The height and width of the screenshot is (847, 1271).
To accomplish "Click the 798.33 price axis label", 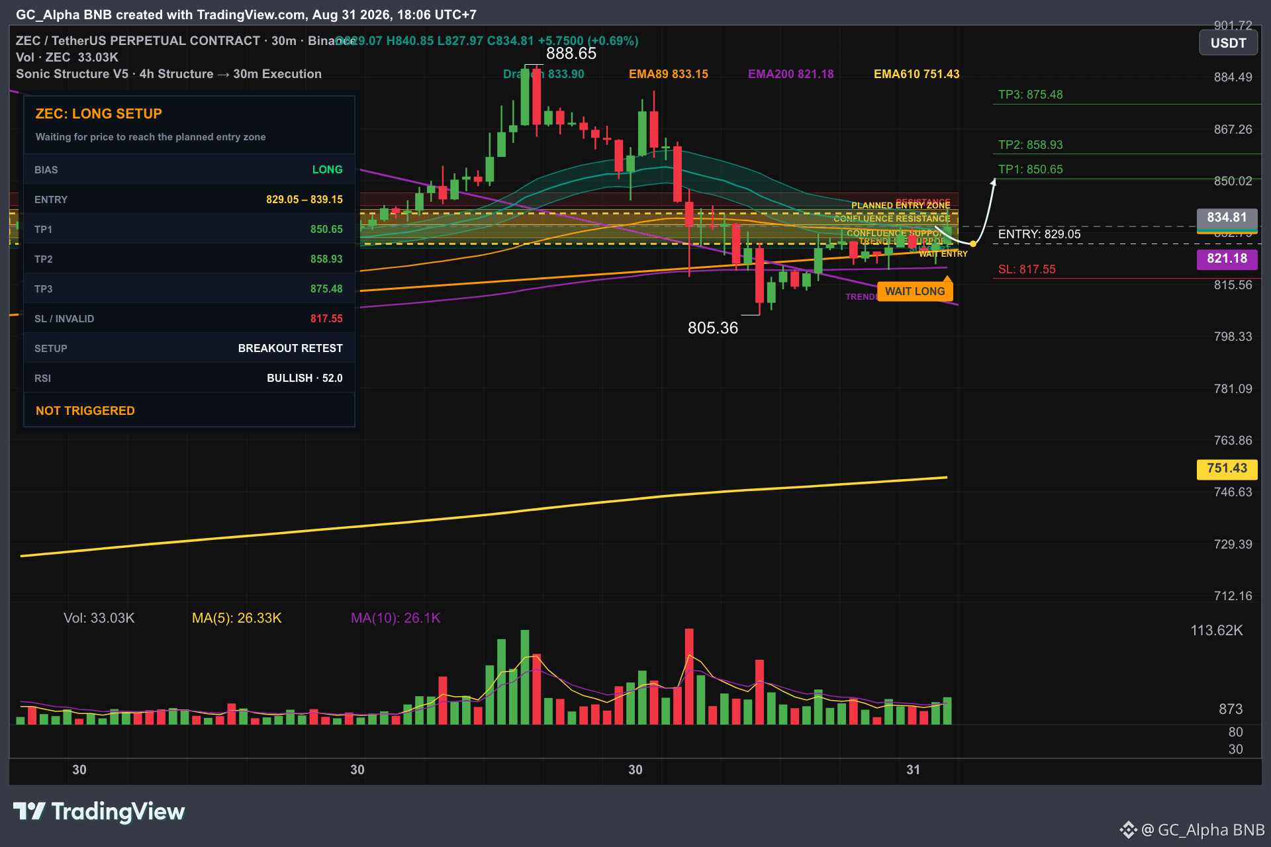I will [x=1233, y=337].
